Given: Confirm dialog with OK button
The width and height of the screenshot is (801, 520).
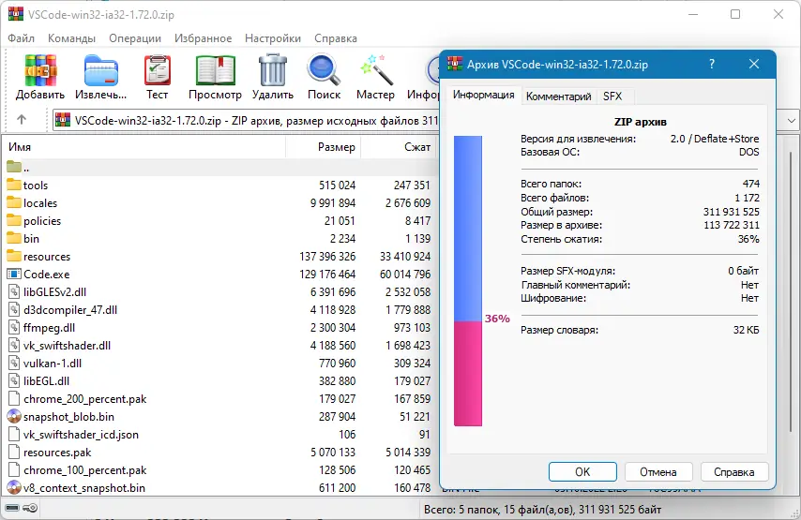Looking at the screenshot, I should [x=582, y=472].
